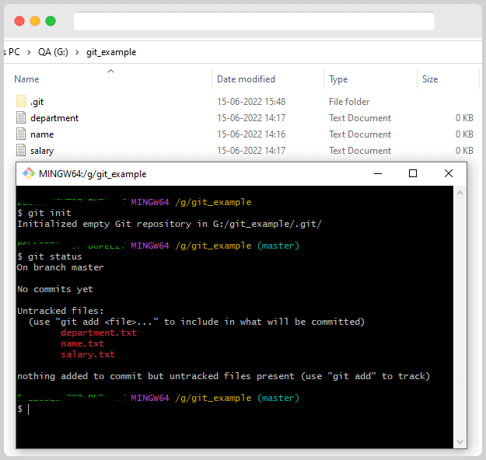This screenshot has width=486, height=460.
Task: Sort by the Size column header
Action: pyautogui.click(x=430, y=79)
